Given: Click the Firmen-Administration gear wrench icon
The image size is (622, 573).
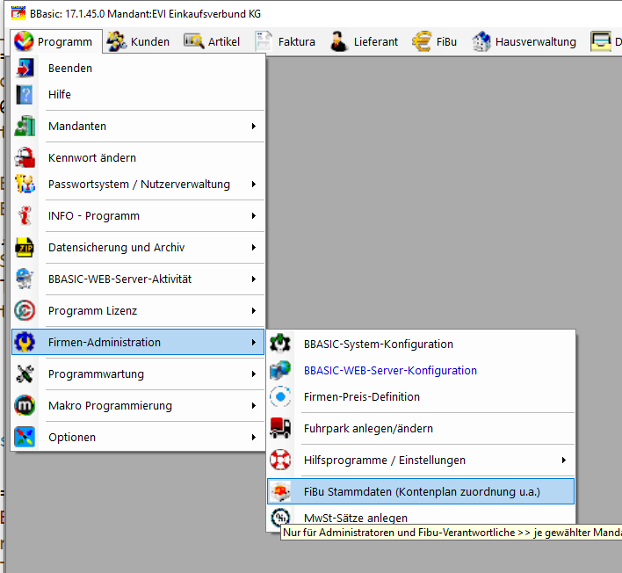Looking at the screenshot, I should click(x=25, y=342).
